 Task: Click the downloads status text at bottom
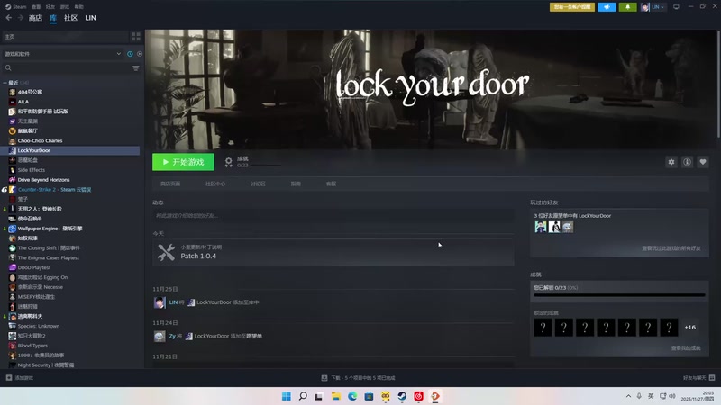pos(363,377)
